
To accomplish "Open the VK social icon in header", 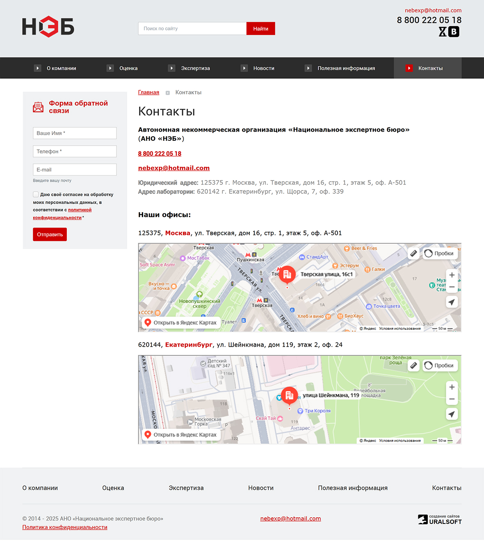I will [x=454, y=32].
